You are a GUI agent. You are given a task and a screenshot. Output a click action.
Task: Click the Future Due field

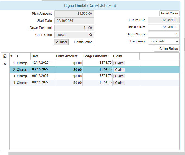click(164, 20)
